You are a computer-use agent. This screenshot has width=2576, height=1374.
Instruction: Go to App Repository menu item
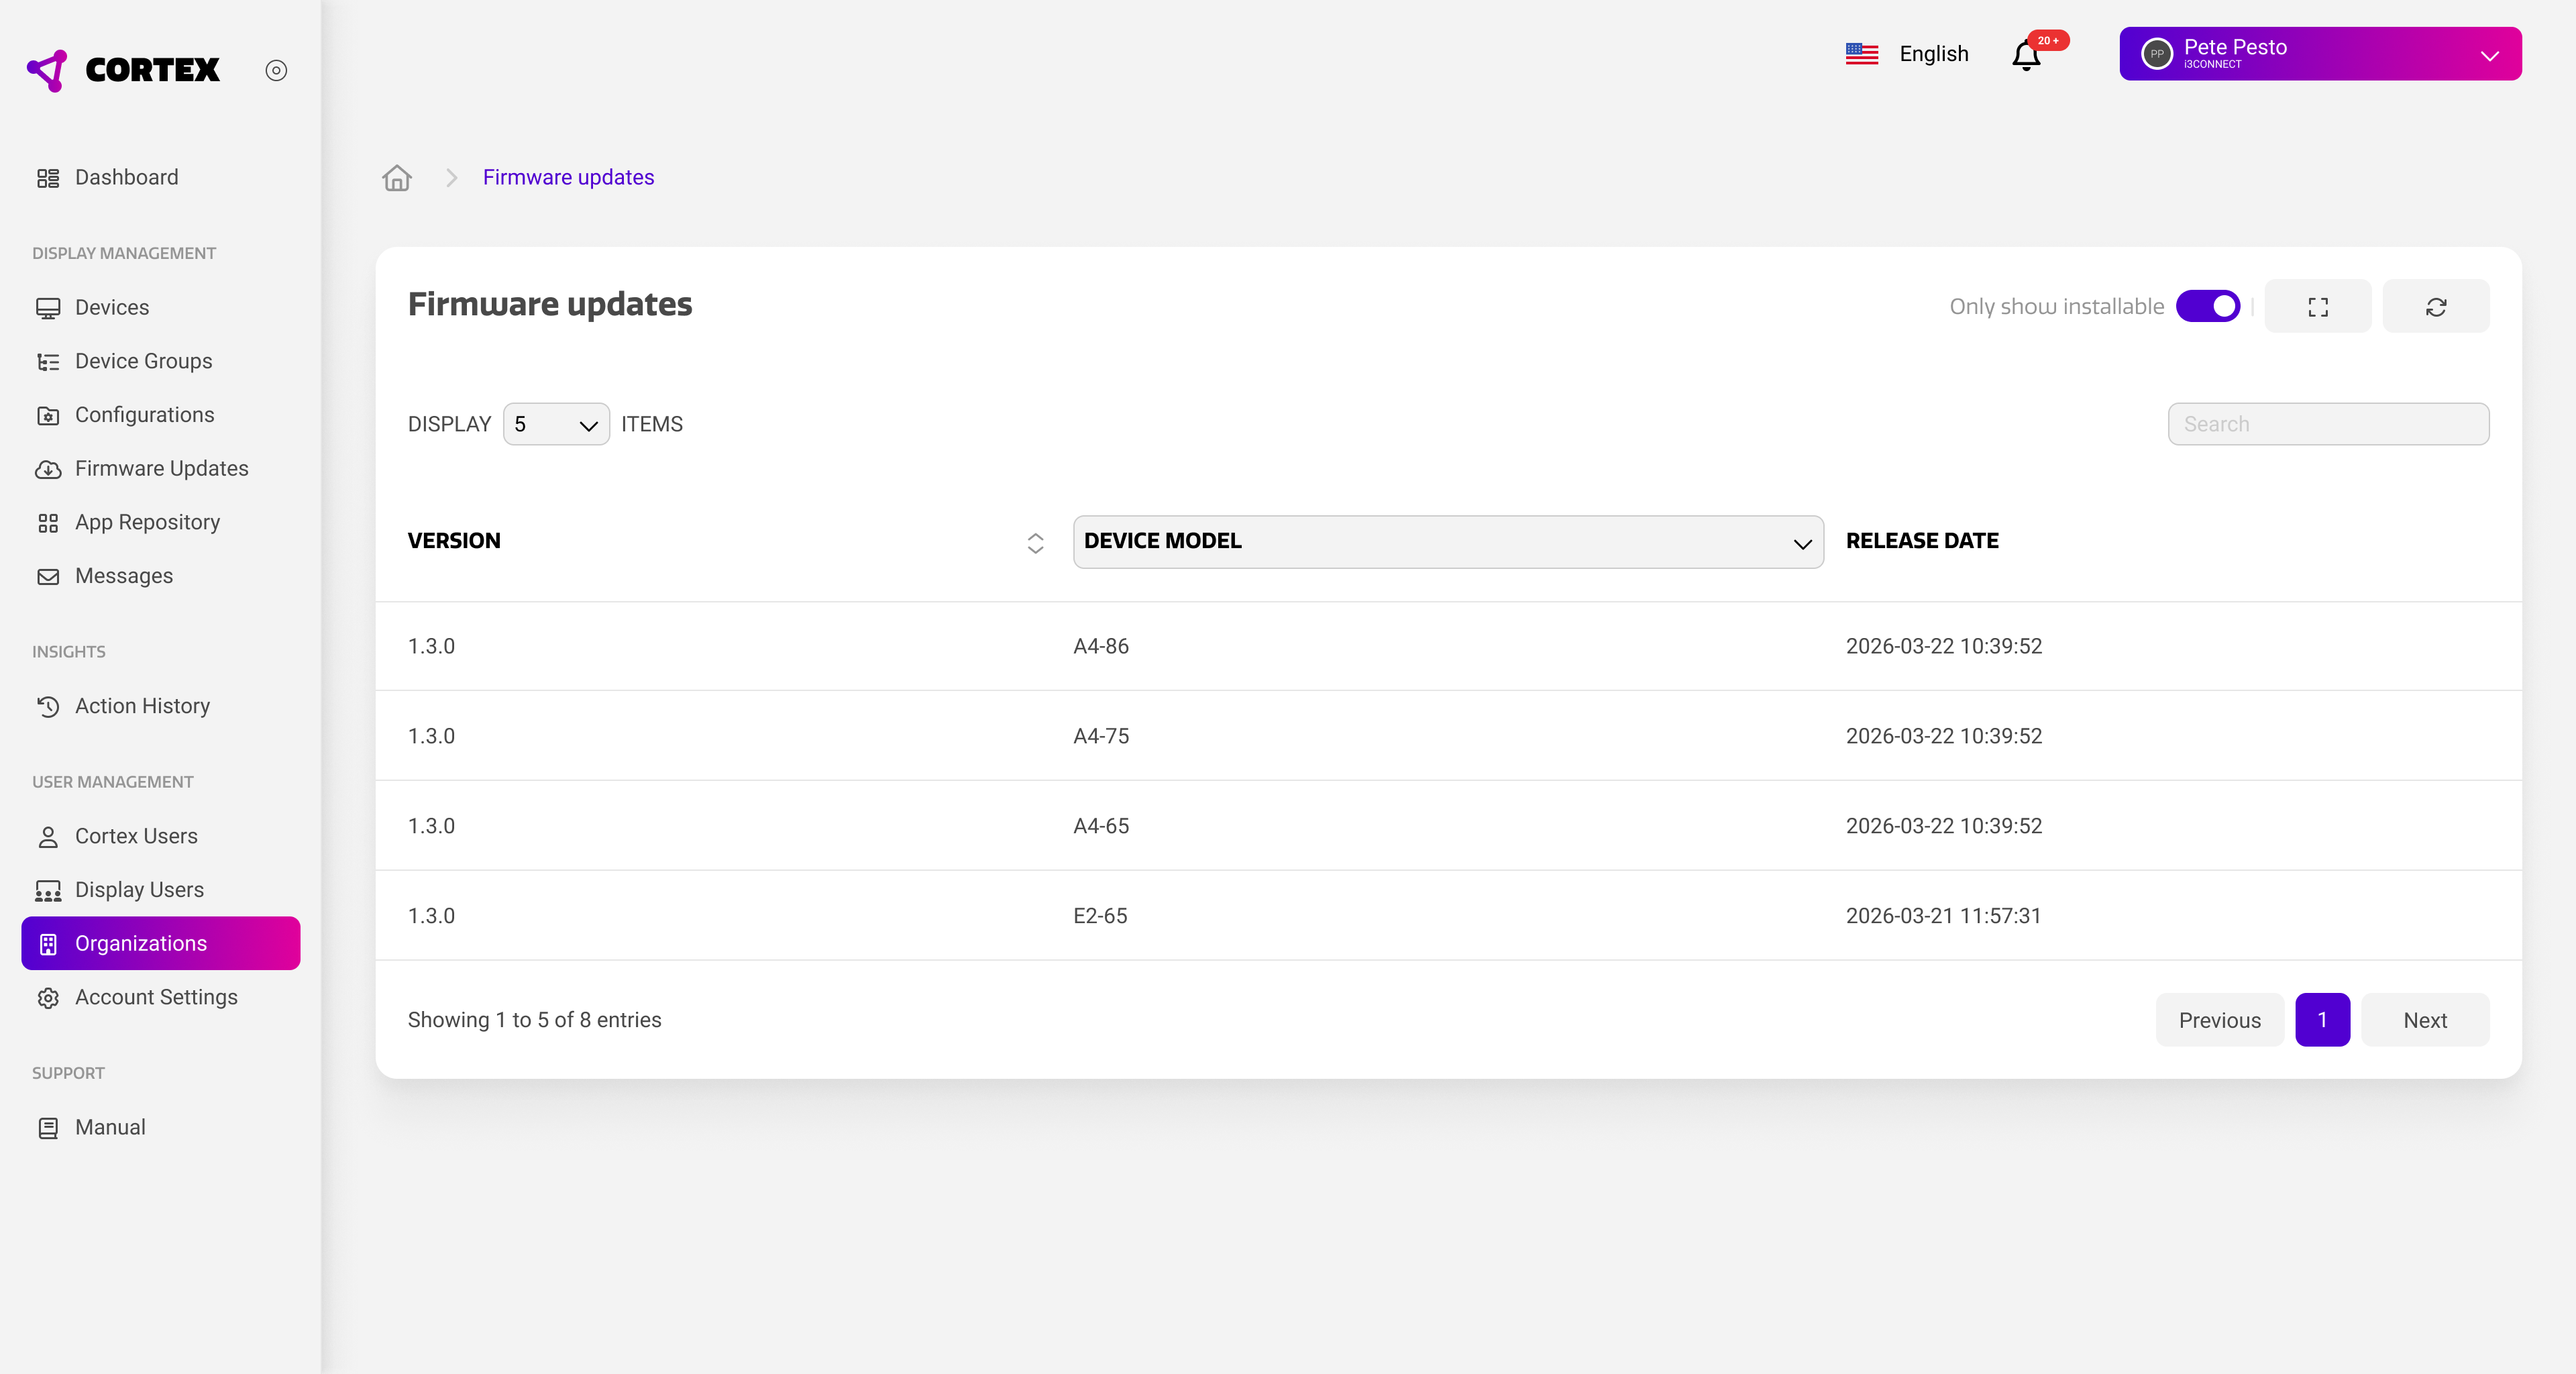tap(147, 522)
